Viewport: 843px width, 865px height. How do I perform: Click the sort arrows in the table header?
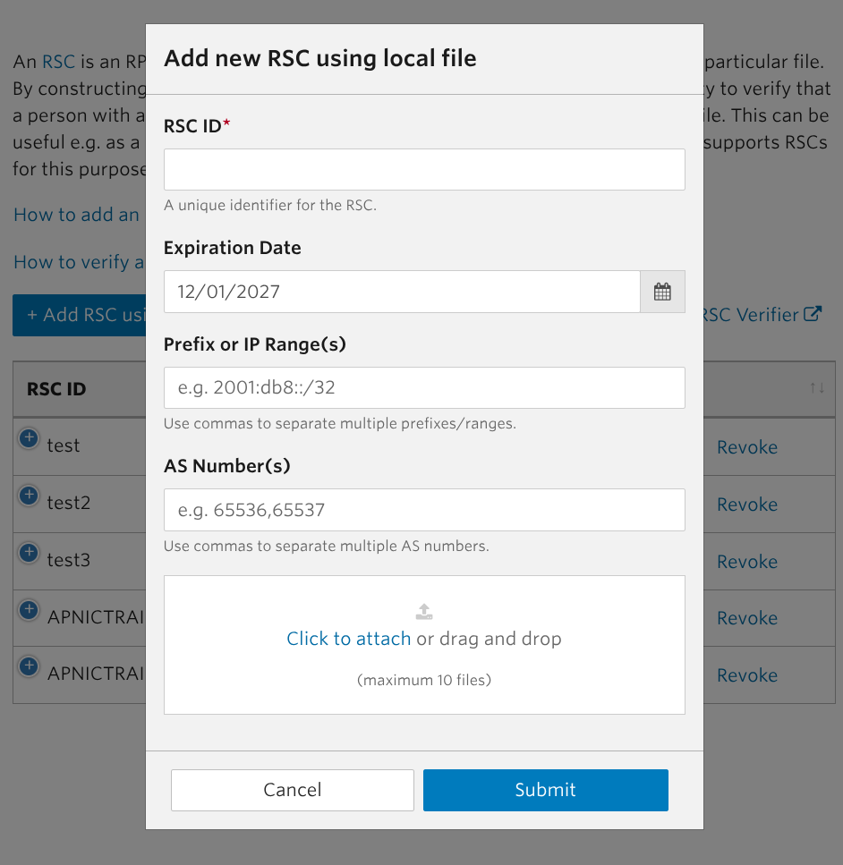tap(816, 388)
